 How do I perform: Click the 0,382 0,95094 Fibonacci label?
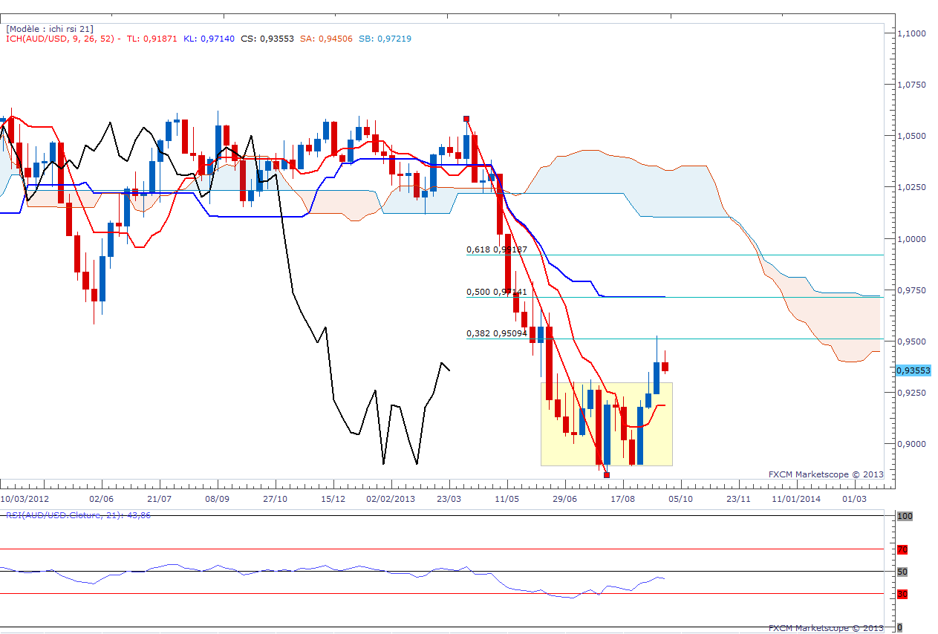point(497,333)
